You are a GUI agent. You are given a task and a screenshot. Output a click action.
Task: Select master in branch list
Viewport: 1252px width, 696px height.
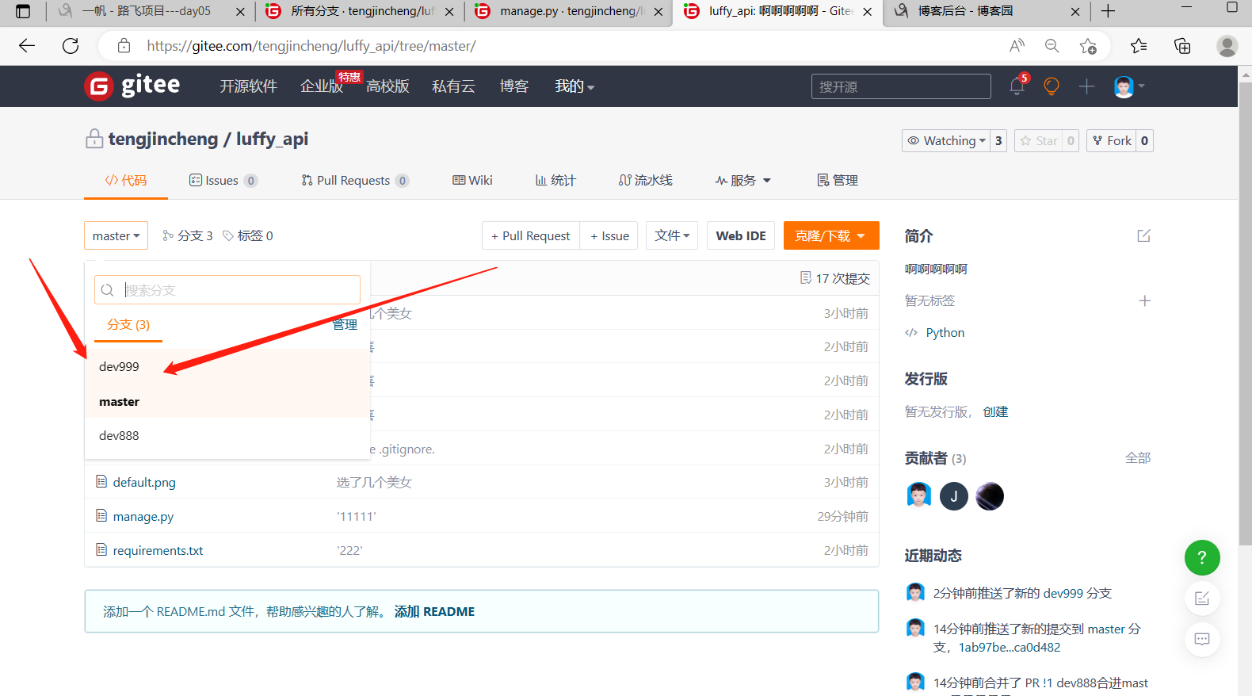pos(227,401)
